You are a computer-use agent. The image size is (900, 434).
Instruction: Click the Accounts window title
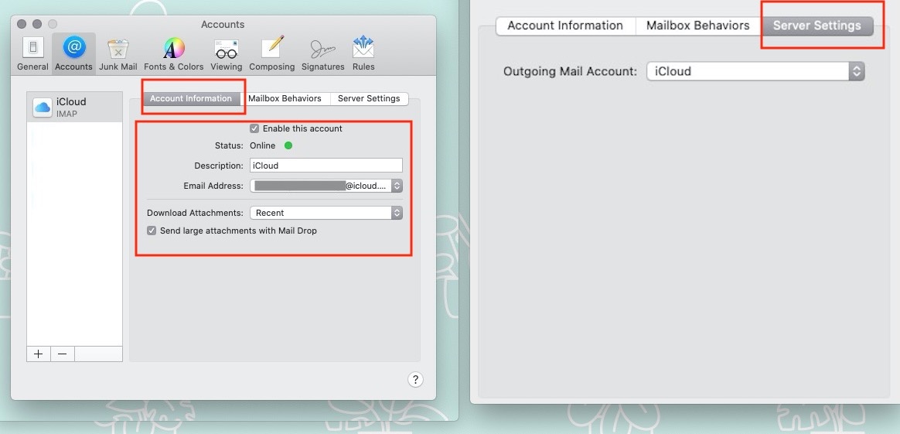223,25
